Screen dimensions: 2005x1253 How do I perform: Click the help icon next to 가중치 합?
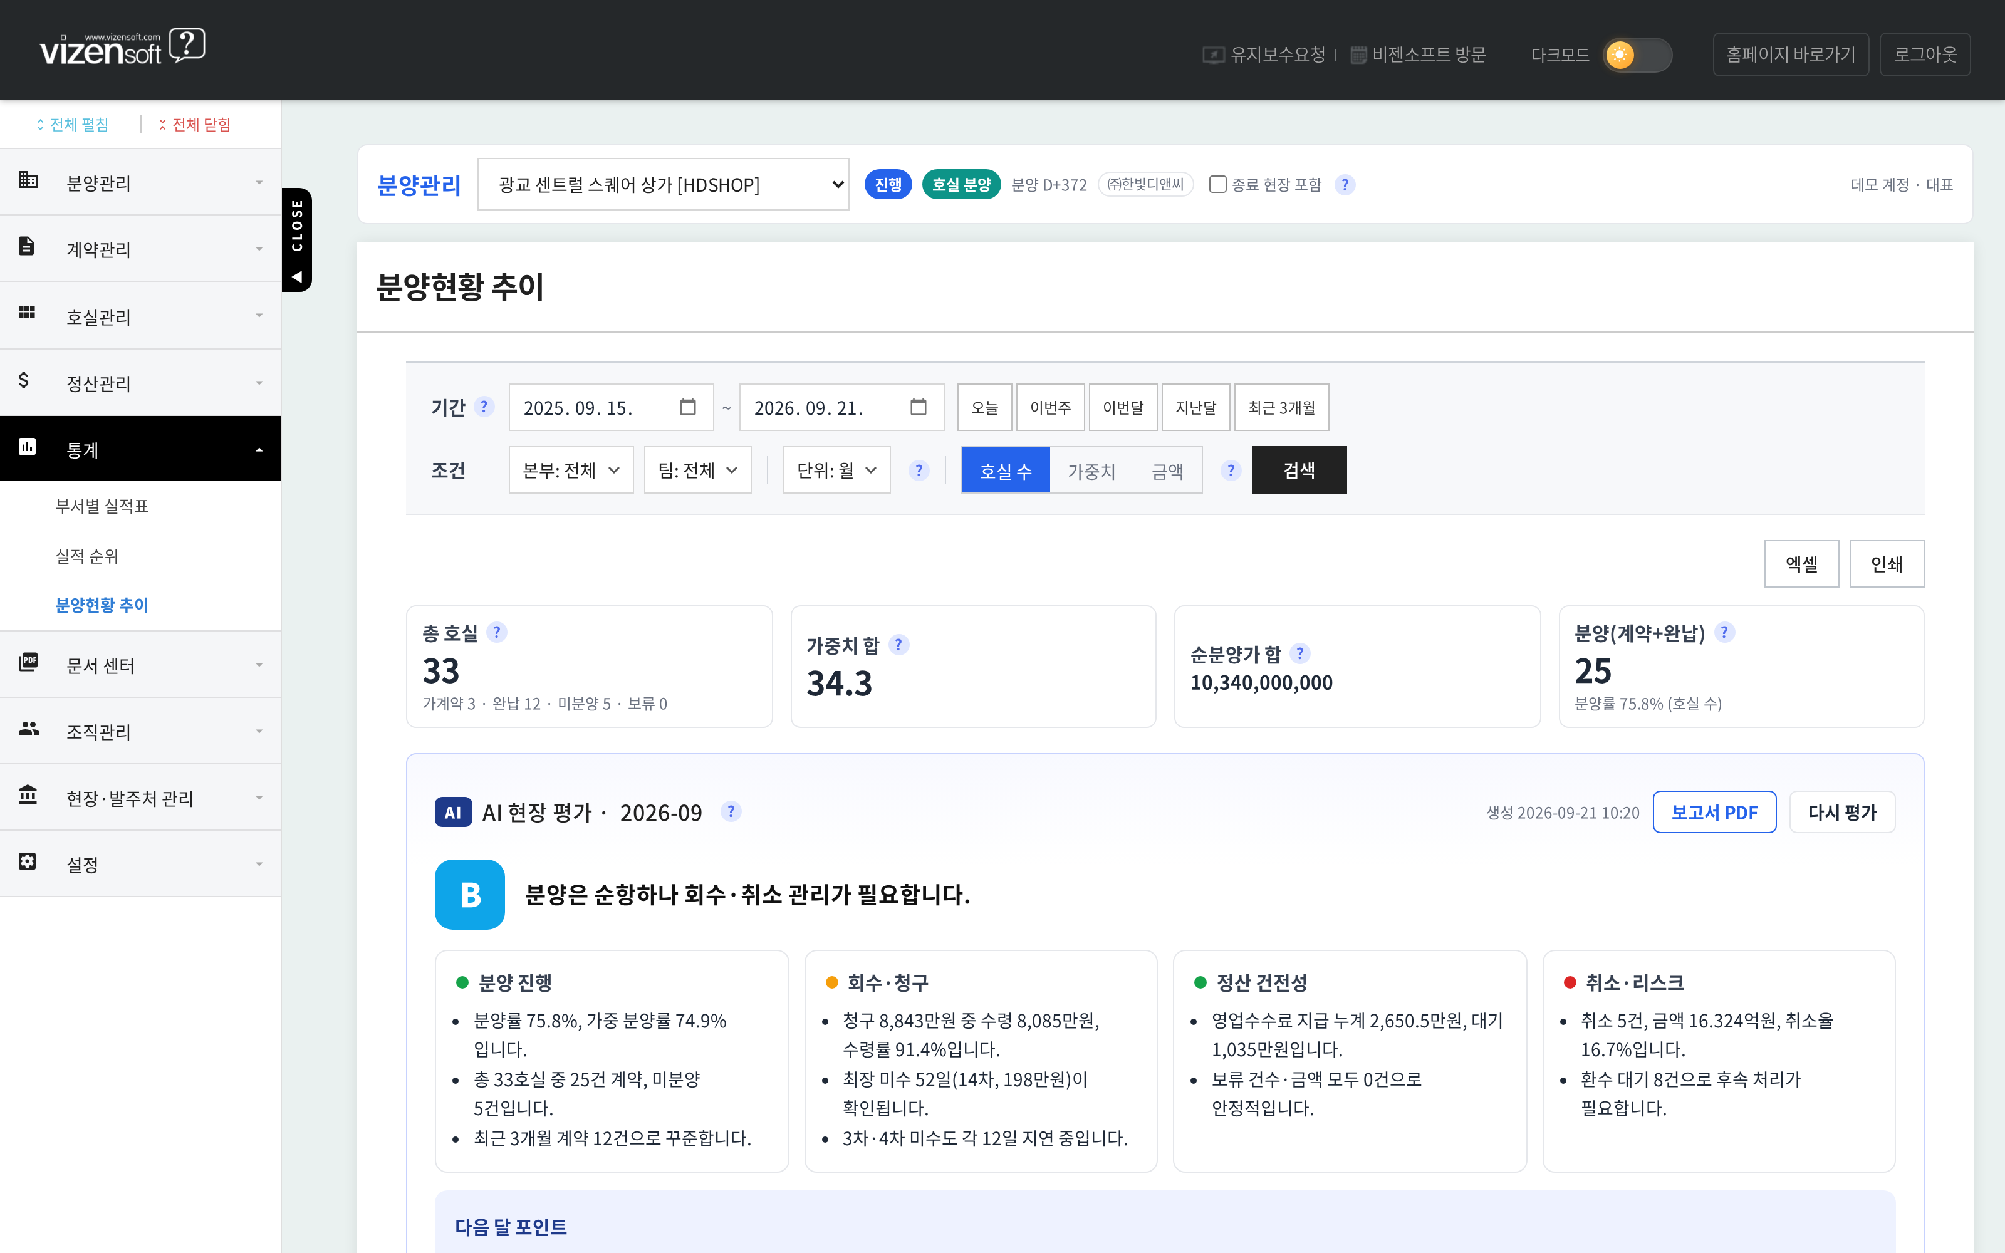(898, 645)
